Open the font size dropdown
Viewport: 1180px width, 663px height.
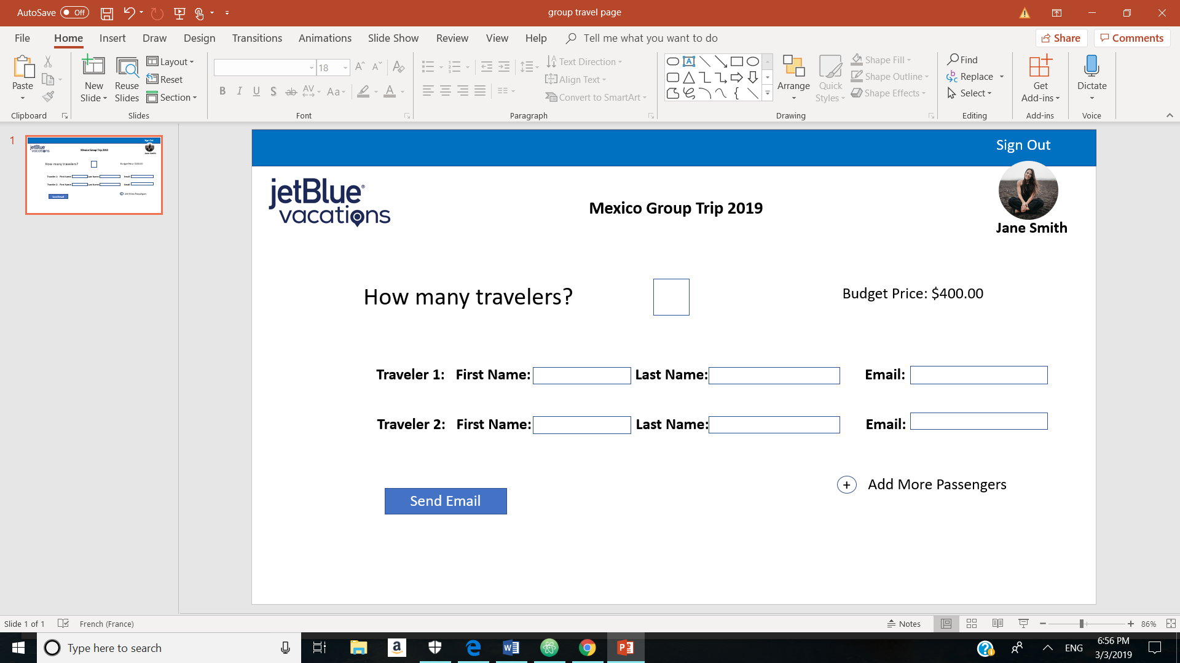(x=345, y=68)
